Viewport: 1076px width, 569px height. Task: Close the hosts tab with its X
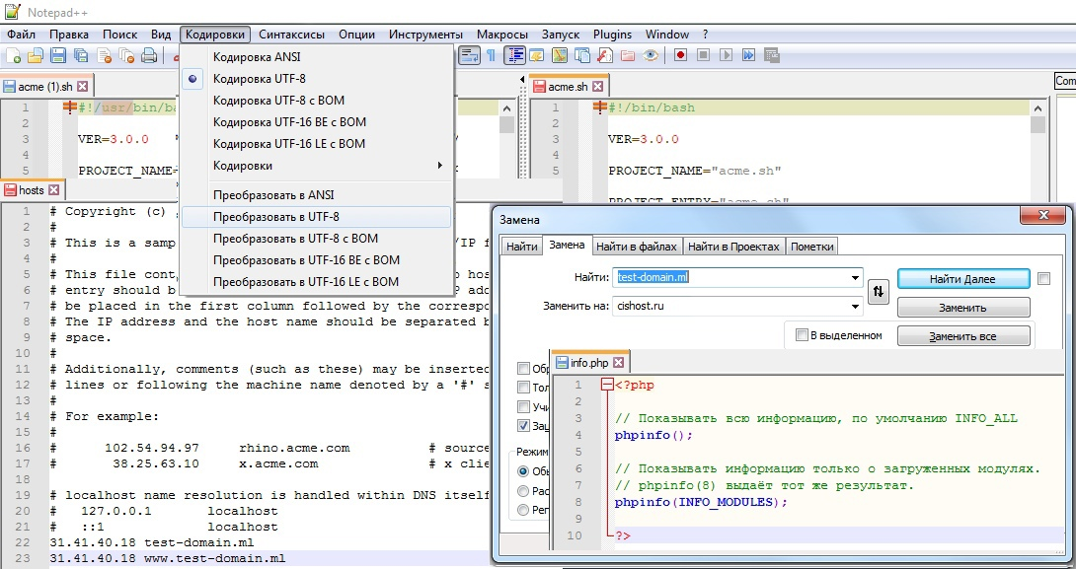coord(53,190)
